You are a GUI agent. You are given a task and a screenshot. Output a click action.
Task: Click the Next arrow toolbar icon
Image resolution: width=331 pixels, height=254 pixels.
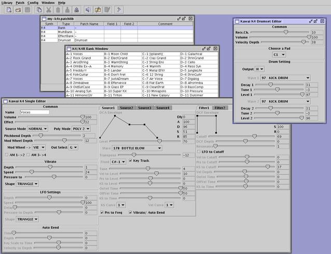point(119,10)
